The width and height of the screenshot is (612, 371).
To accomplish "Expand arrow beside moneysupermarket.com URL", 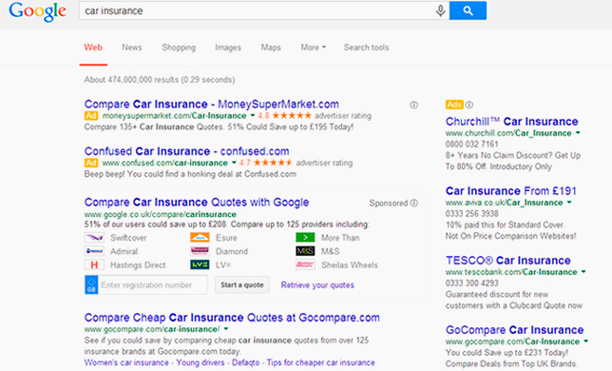I will [x=253, y=115].
